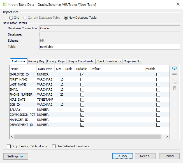This screenshot has width=183, height=163.
Task: Check Invisible for the SALARY column
Action: point(158,110)
